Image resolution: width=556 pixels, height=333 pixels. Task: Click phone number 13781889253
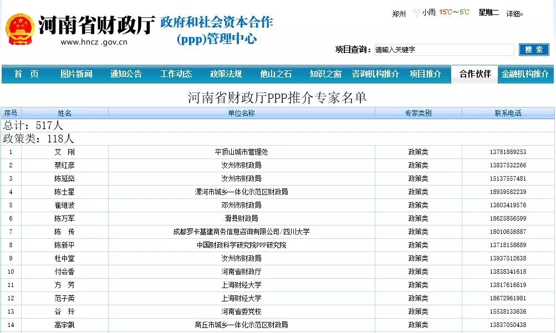coord(508,152)
